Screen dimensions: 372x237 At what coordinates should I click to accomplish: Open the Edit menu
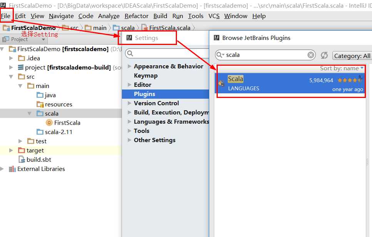tap(20, 16)
